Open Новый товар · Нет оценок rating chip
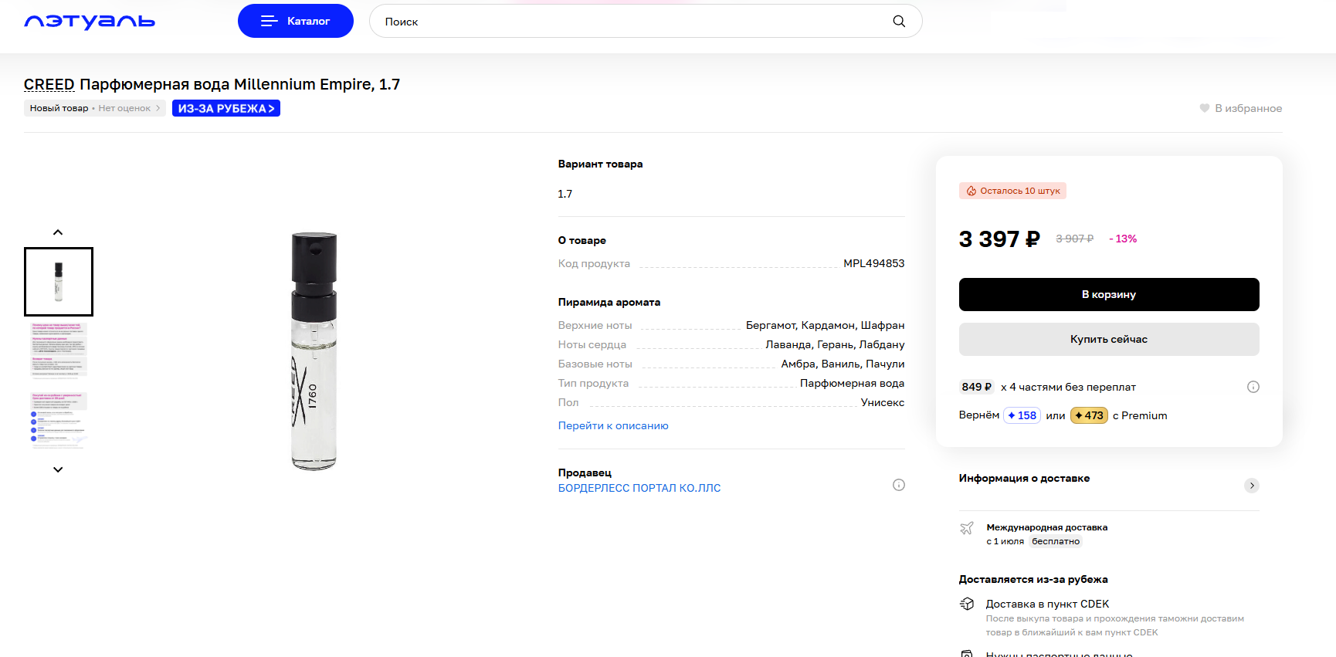Image resolution: width=1336 pixels, height=657 pixels. click(95, 108)
